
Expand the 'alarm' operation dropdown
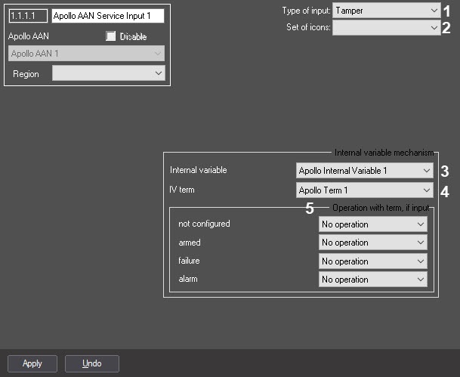[x=372, y=280]
